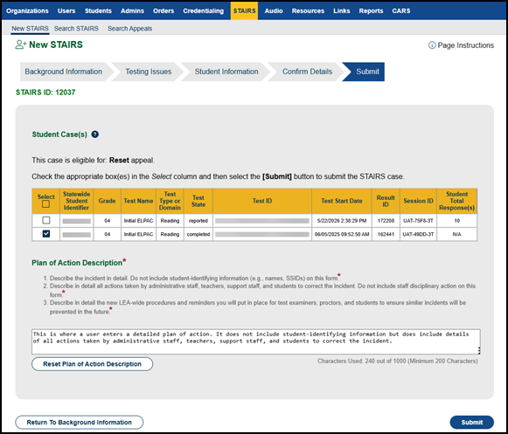This screenshot has width=508, height=434.
Task: Go to Student Information step
Action: tap(226, 72)
